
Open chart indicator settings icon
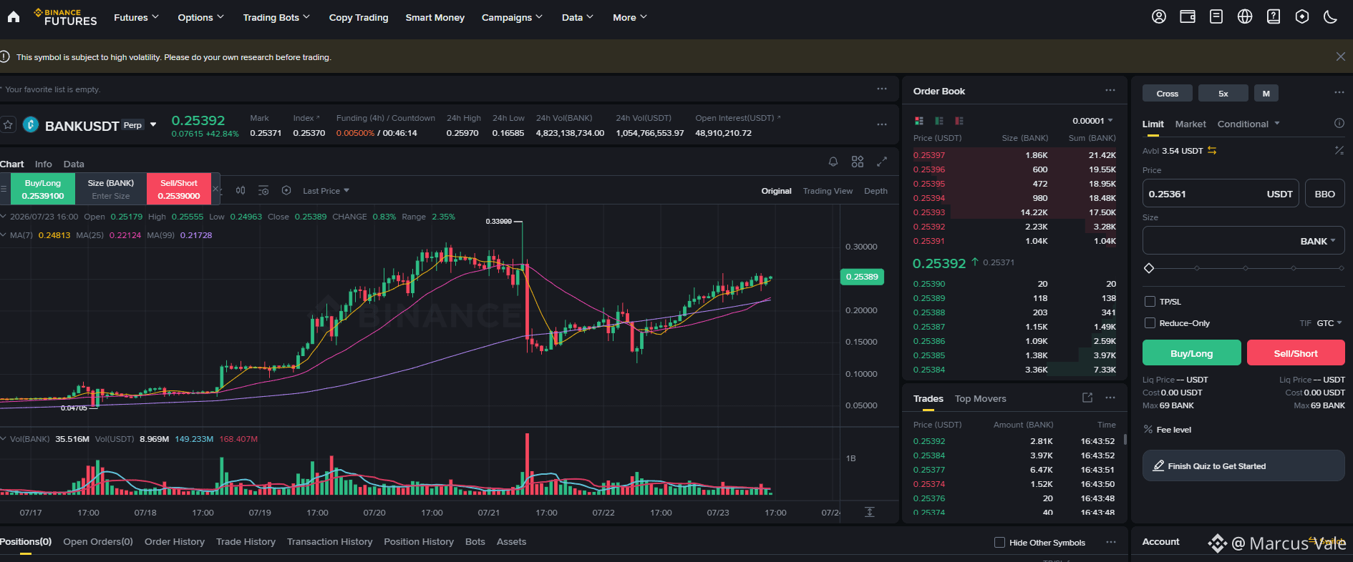[x=263, y=190]
